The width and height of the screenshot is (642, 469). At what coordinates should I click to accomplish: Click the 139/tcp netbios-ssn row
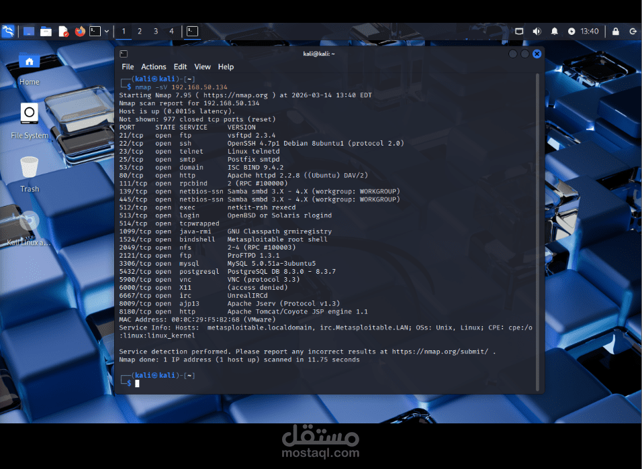pyautogui.click(x=260, y=191)
